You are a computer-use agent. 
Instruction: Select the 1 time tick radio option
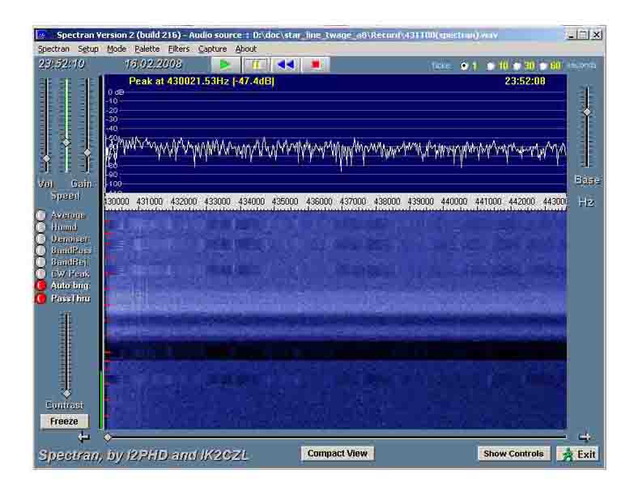[464, 66]
